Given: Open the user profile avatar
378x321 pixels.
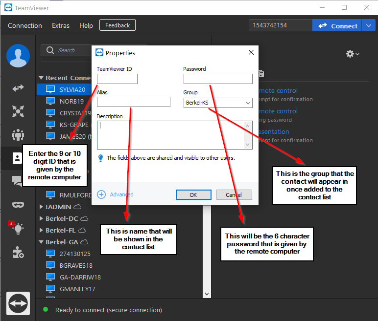Looking at the screenshot, I should 18,56.
